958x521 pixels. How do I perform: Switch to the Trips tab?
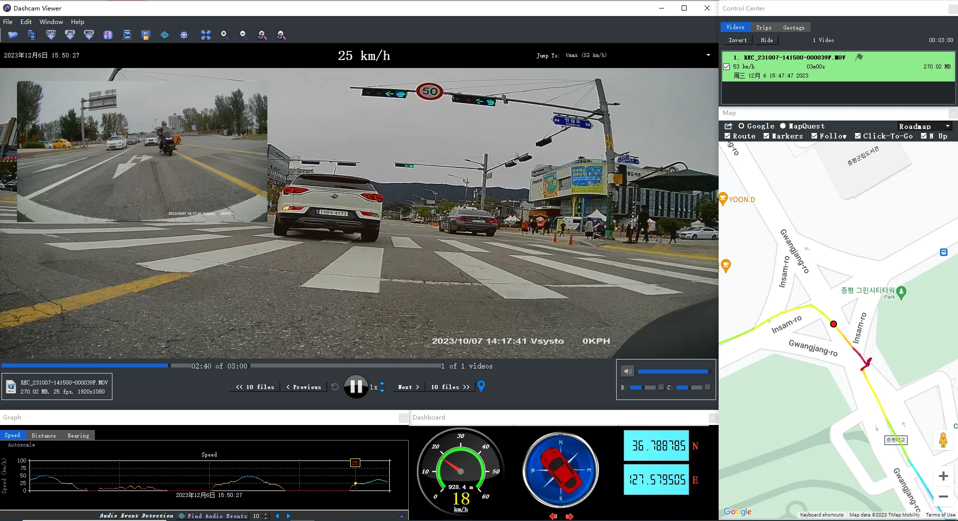click(x=764, y=27)
